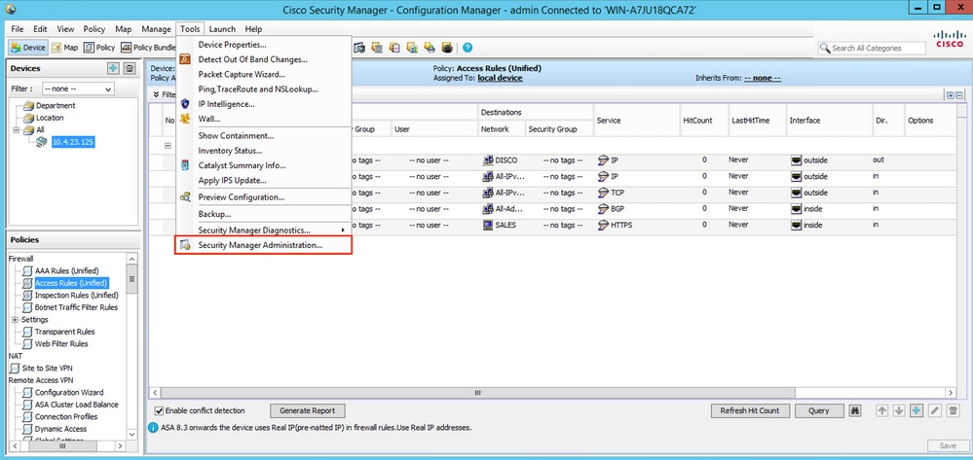The width and height of the screenshot is (973, 460).
Task: Delete device using Devices panel trash icon
Action: tap(130, 68)
